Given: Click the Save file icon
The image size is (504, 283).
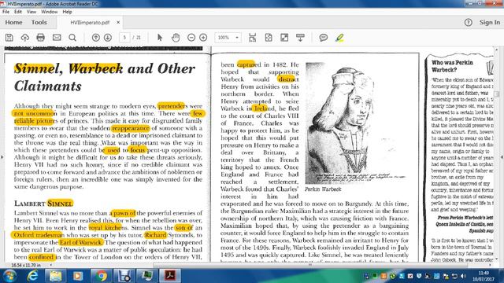Looking at the screenshot, I should (9, 38).
